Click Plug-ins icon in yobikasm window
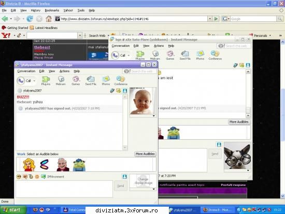The height and width of the screenshot is (214, 285). pos(140,56)
